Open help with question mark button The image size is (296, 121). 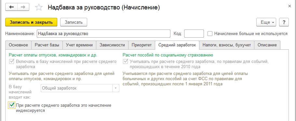284,22
